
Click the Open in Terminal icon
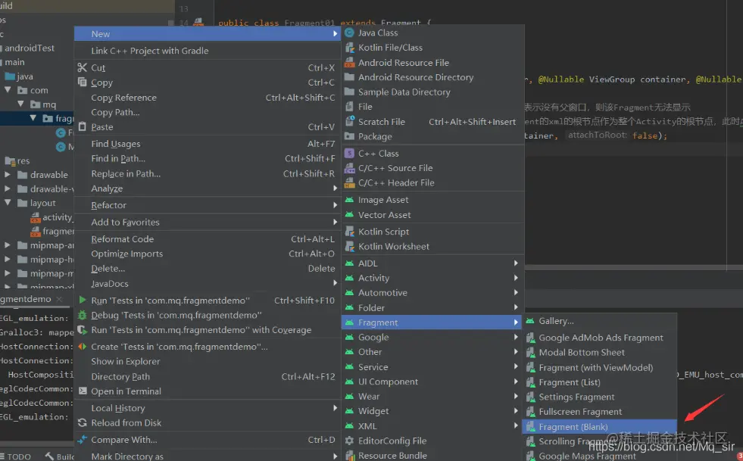(x=83, y=391)
